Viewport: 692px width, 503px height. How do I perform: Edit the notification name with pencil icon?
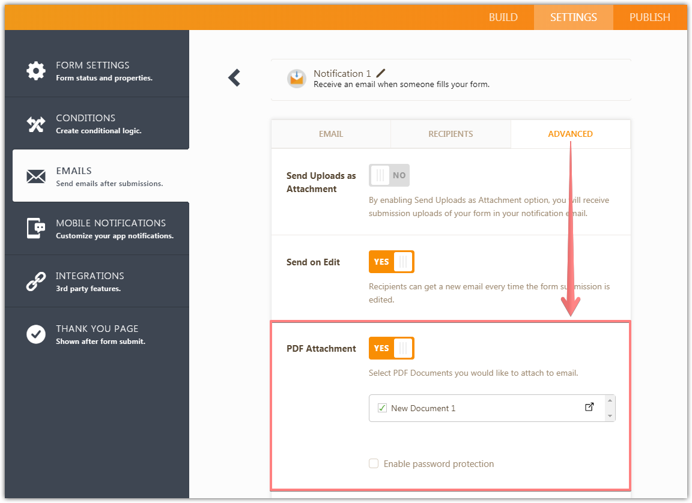380,73
